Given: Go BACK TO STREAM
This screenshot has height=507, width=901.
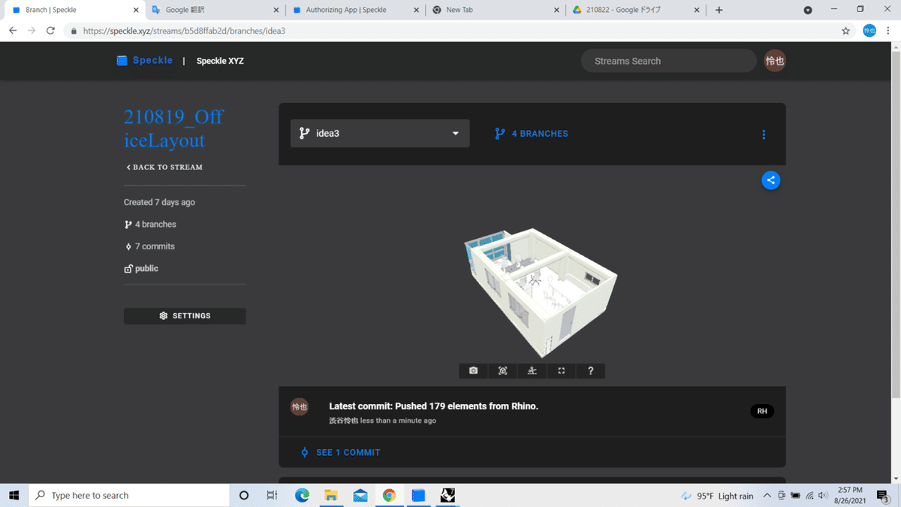Looking at the screenshot, I should click(x=164, y=167).
